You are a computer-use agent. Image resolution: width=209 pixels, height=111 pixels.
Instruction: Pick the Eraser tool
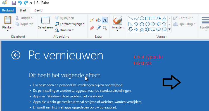coord(92,28)
